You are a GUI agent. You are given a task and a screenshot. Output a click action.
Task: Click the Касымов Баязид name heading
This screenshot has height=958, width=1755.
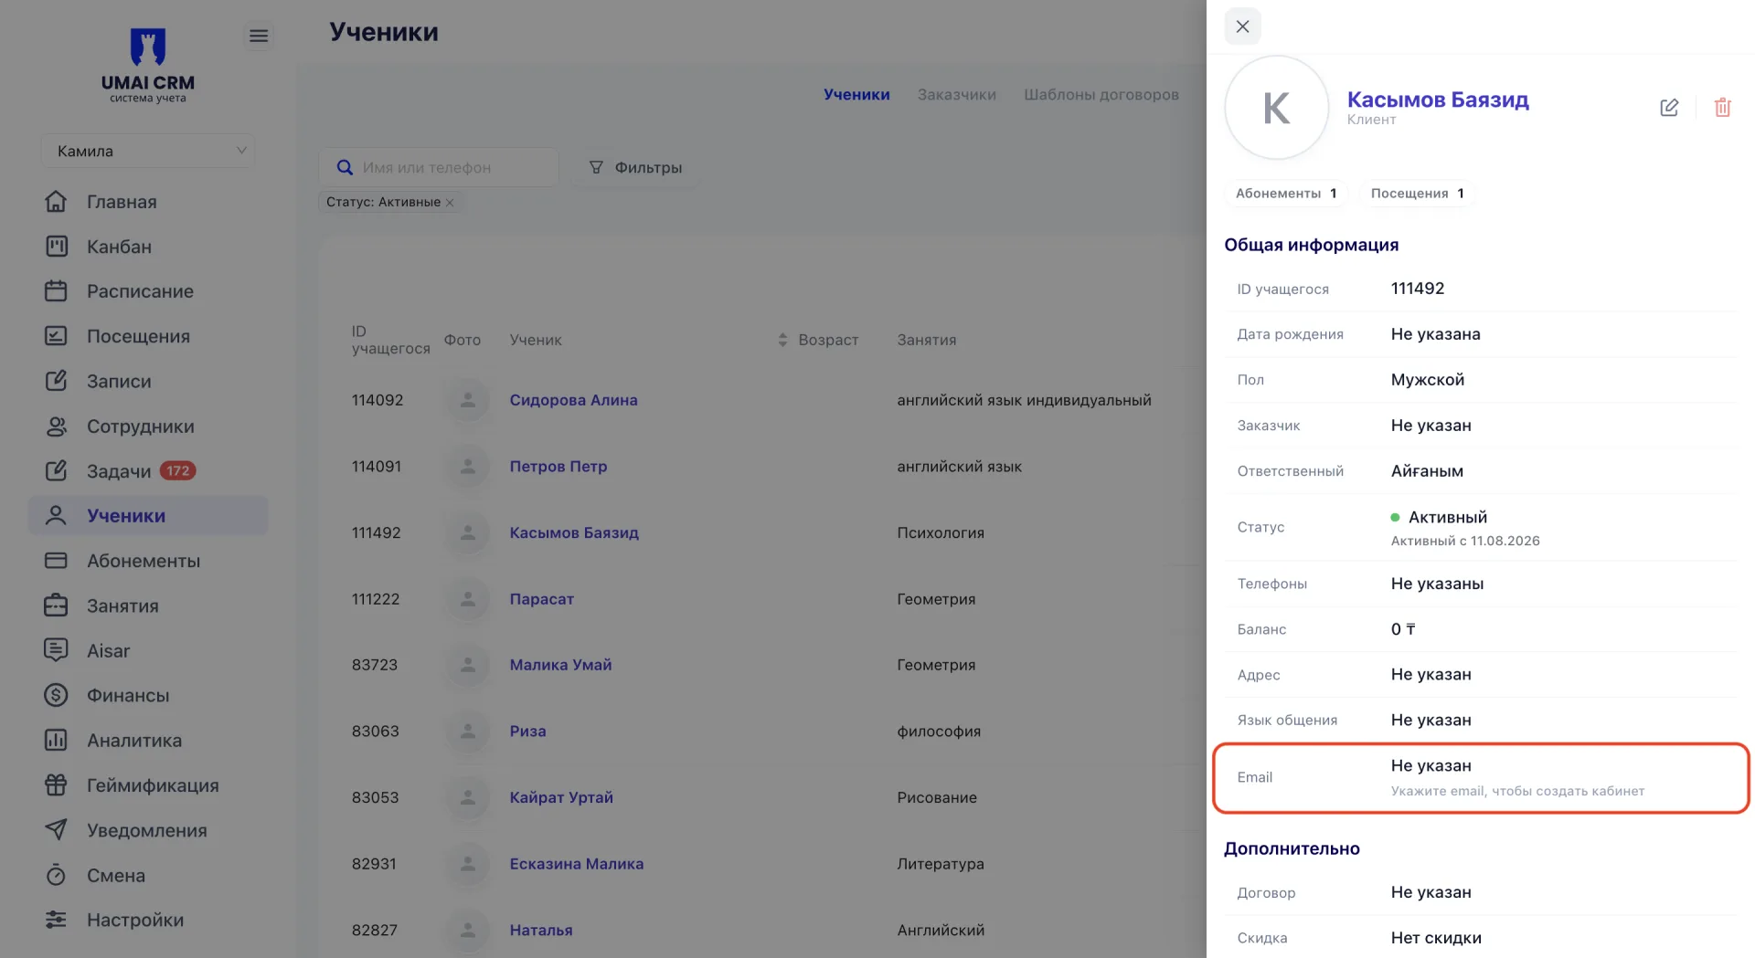click(1438, 100)
